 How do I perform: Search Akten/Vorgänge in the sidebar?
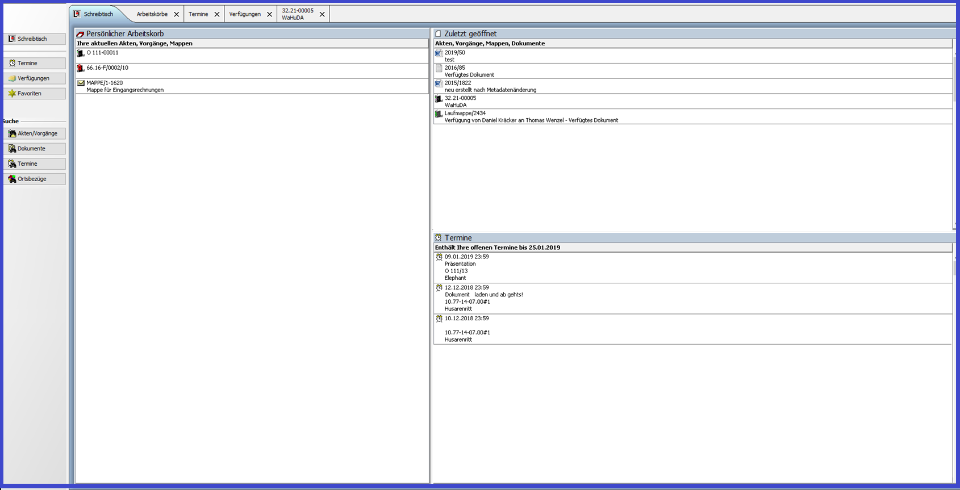pos(35,133)
